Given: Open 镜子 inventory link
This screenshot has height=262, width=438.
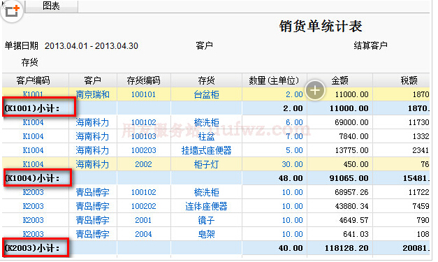Looking at the screenshot, I should tap(206, 220).
